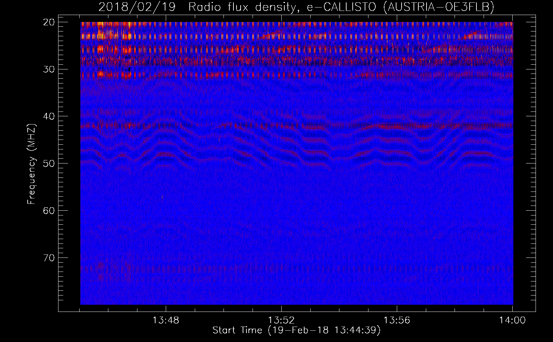
Task: Click the 13:52 time tick label
Action: pos(281,320)
